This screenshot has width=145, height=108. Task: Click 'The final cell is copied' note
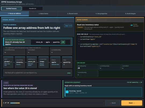pyautogui.click(x=21, y=73)
